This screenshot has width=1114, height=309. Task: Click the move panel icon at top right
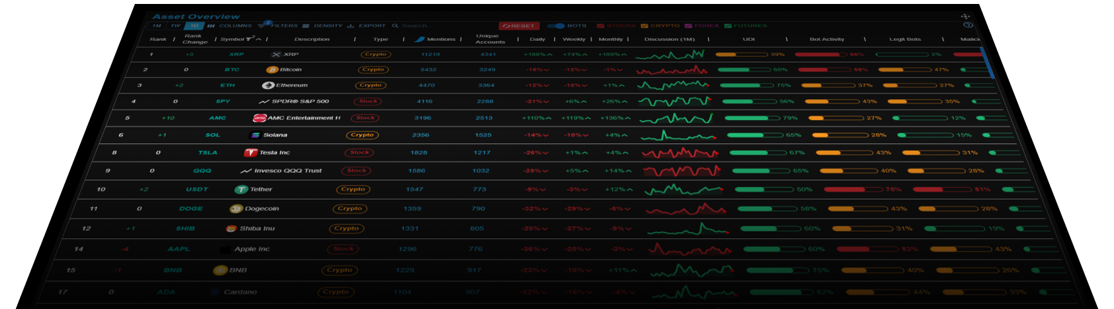(965, 16)
